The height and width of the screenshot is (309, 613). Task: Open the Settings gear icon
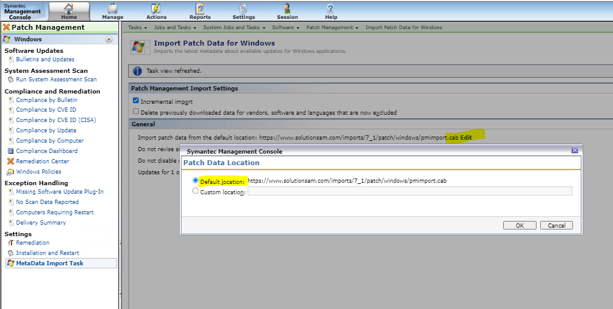[243, 8]
